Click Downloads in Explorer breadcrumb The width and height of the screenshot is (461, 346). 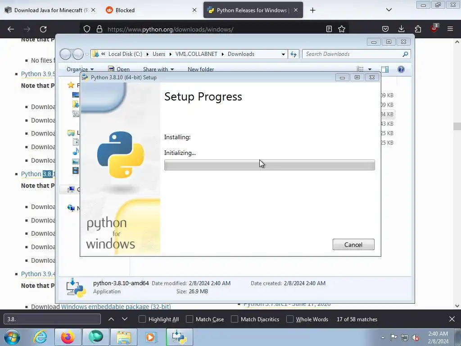241,54
